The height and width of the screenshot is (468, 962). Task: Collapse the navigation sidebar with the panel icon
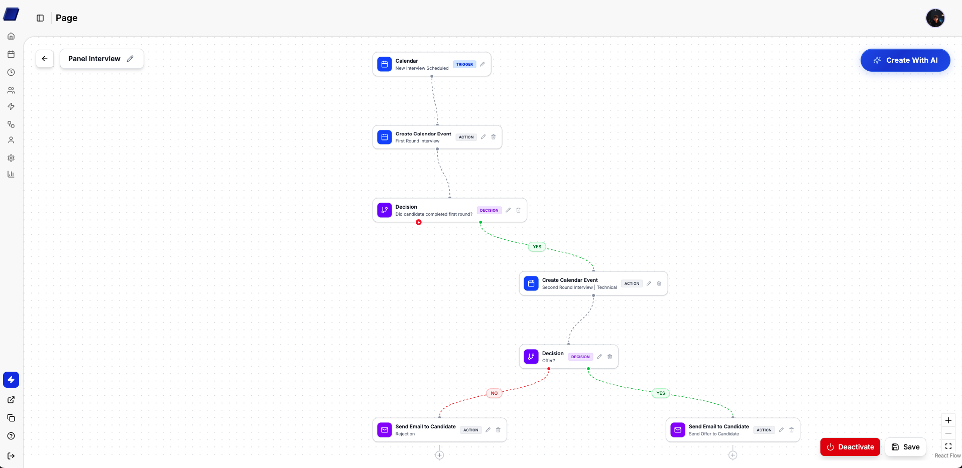point(40,18)
